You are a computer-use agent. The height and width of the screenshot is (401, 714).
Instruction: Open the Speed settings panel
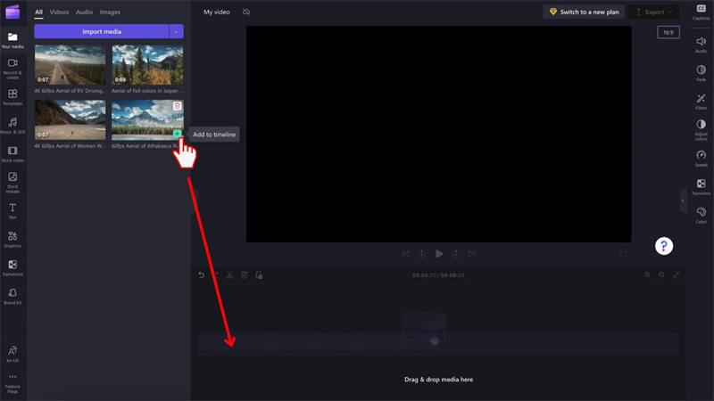[x=701, y=158]
